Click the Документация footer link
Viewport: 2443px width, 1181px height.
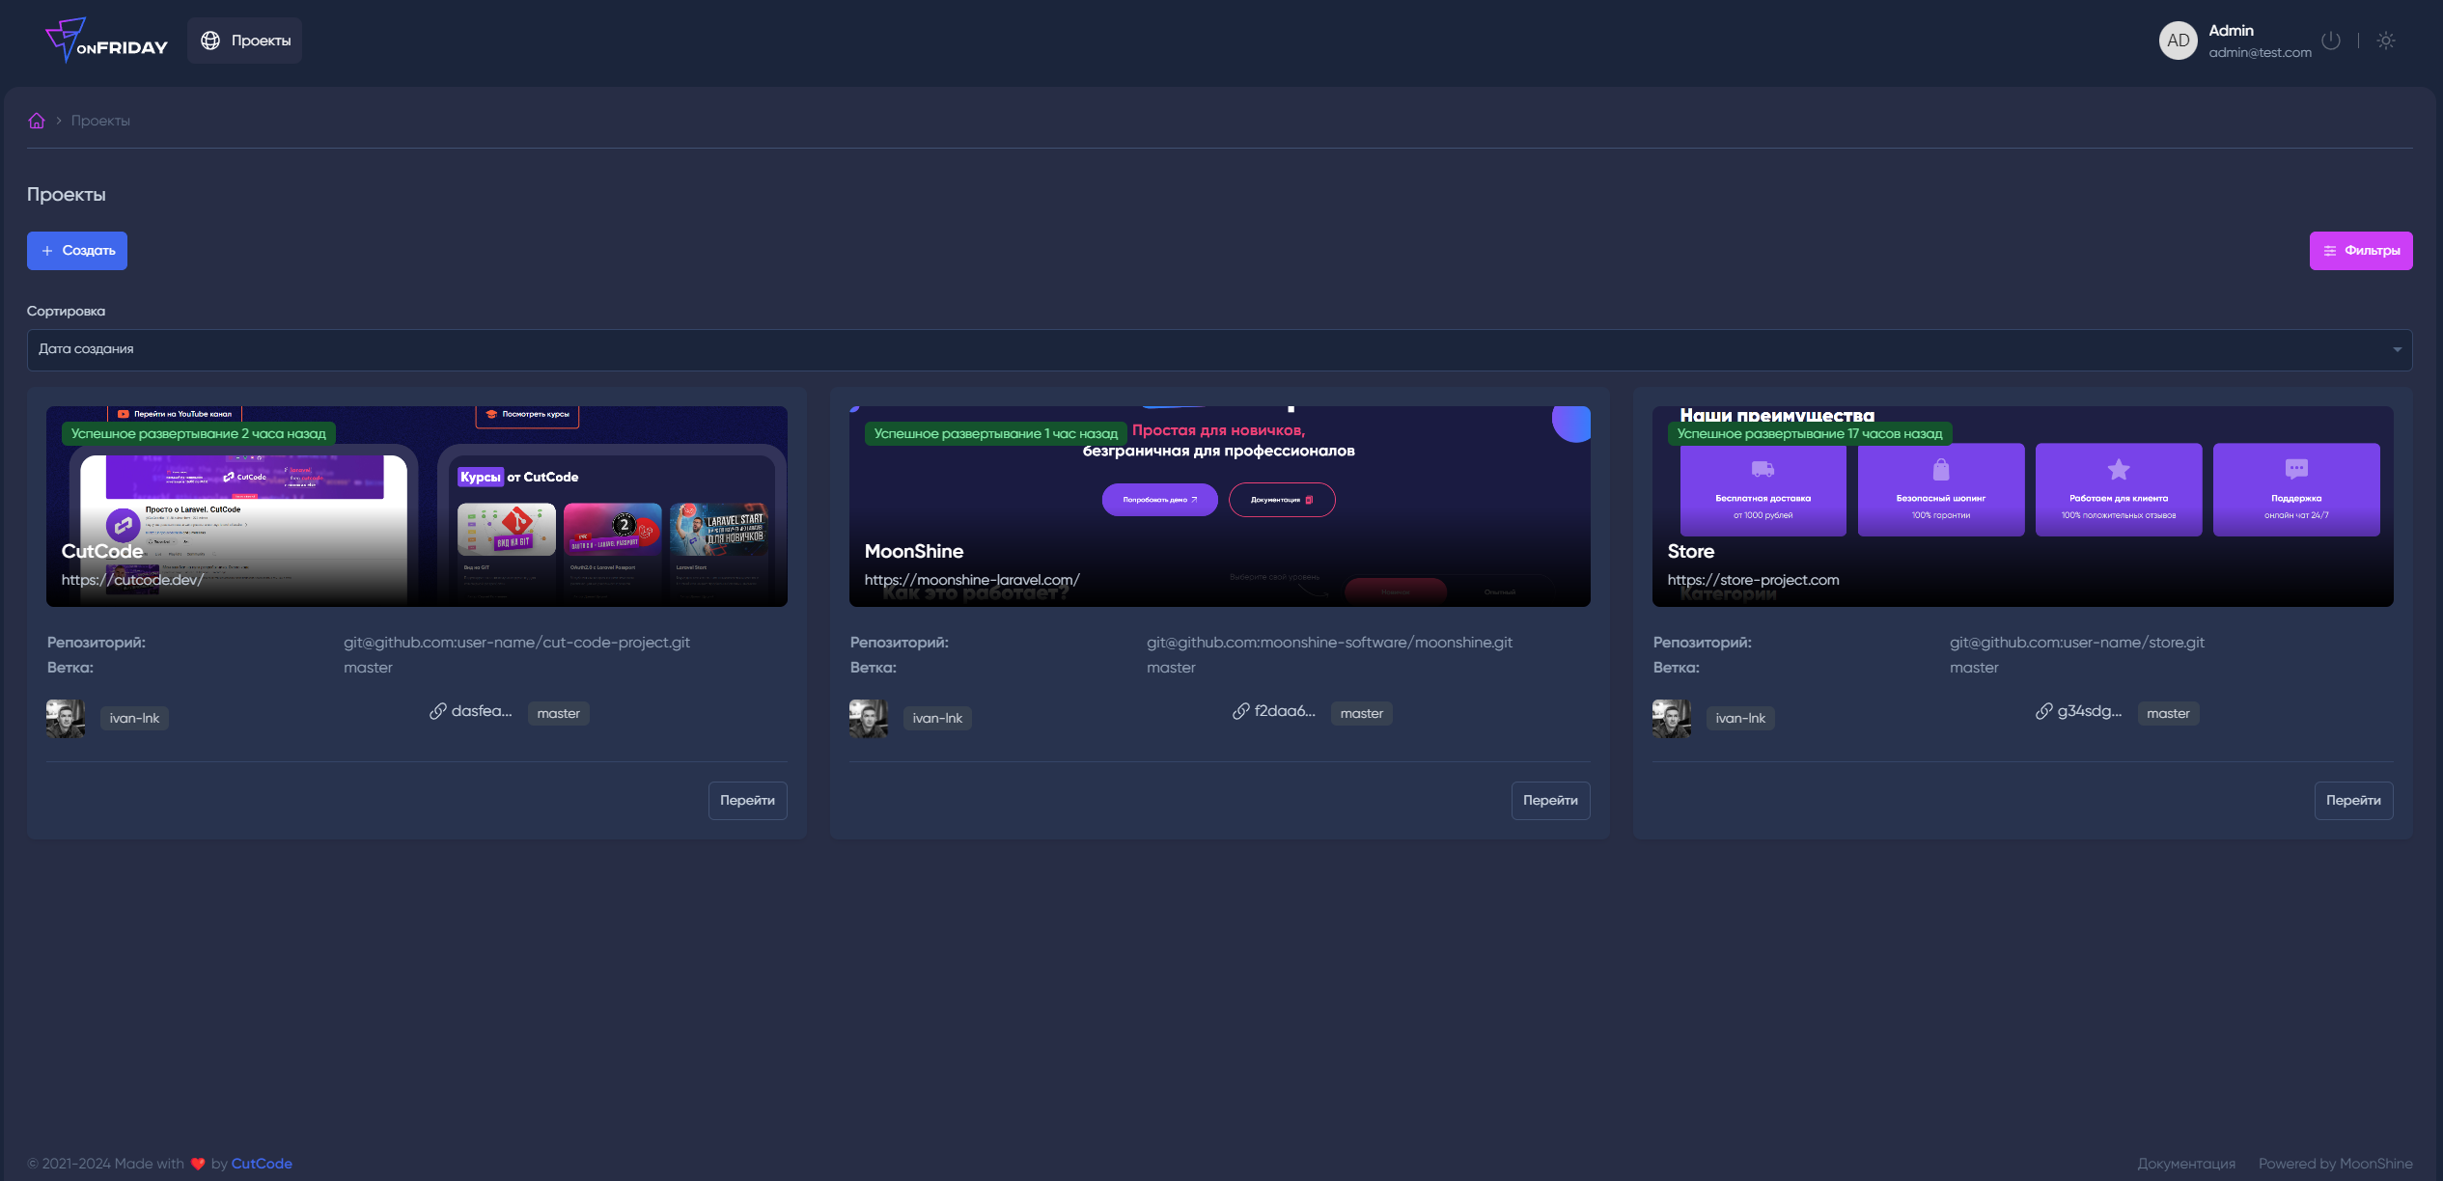[x=2186, y=1164]
